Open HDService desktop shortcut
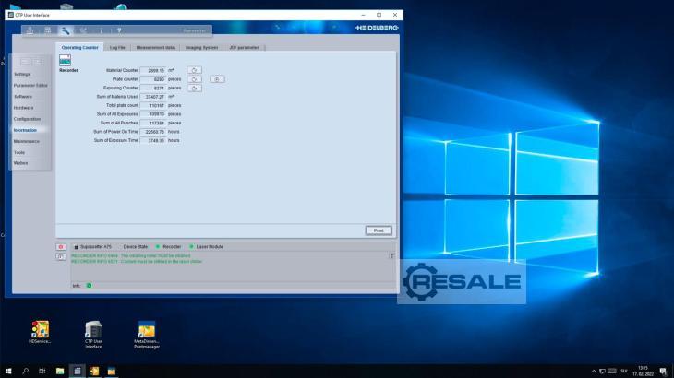This screenshot has height=378, width=674. (x=40, y=332)
